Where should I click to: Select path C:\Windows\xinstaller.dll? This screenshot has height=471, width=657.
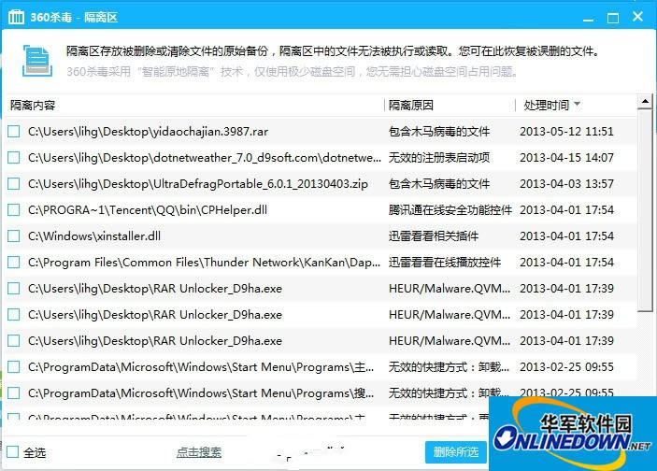coord(94,236)
